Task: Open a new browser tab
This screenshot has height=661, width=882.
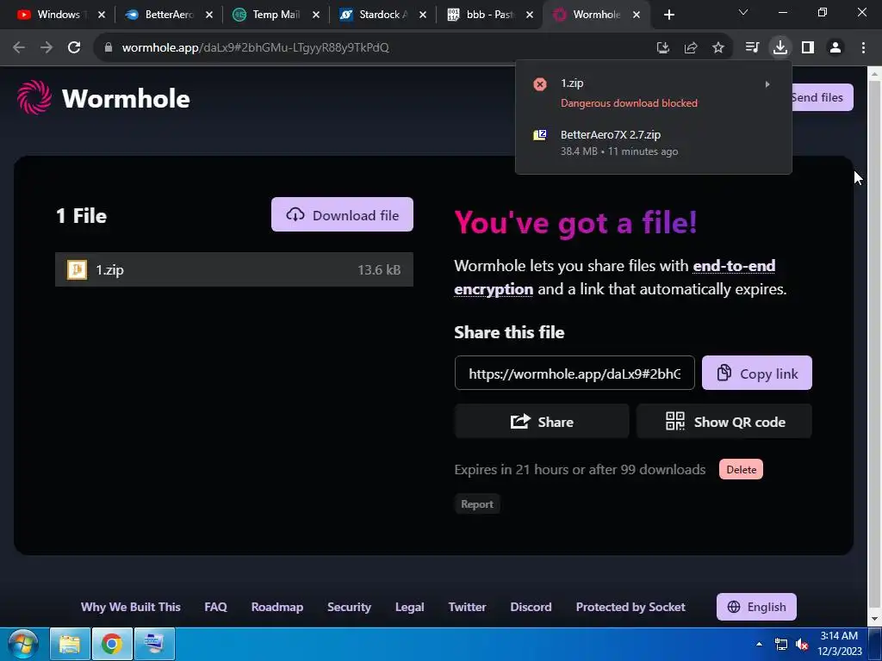Action: pyautogui.click(x=668, y=15)
